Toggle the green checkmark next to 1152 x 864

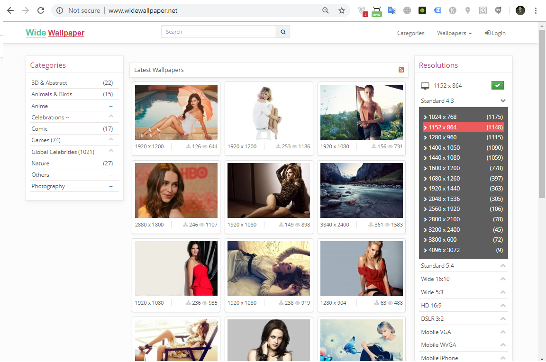tap(497, 85)
